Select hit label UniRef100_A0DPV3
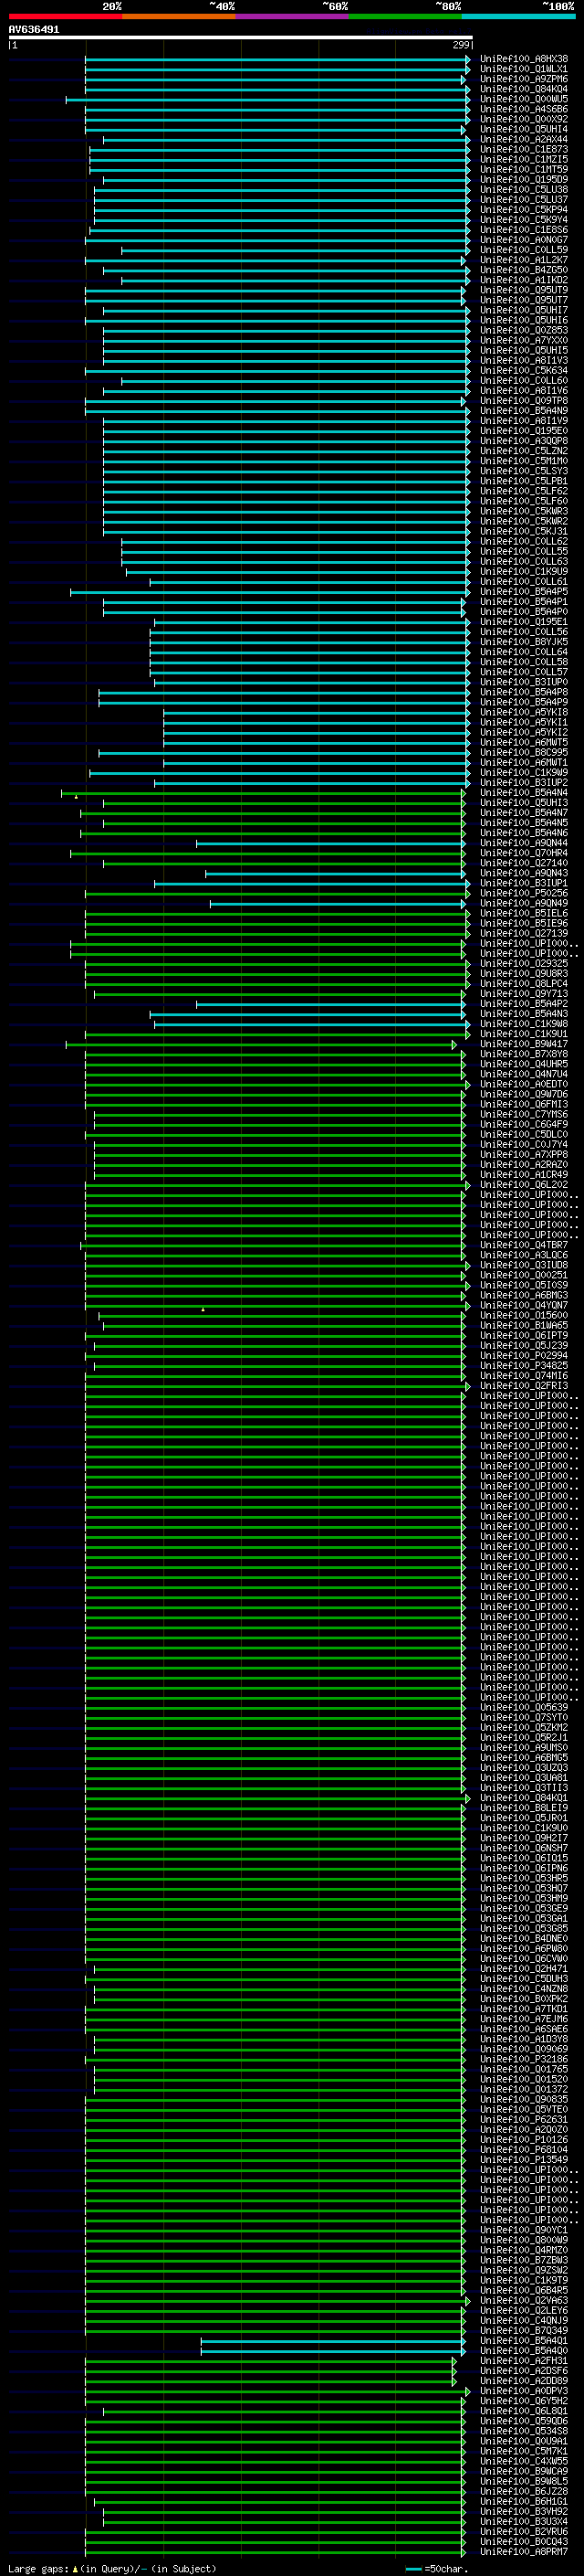Screen dimensions: 584x2576 (523, 2391)
